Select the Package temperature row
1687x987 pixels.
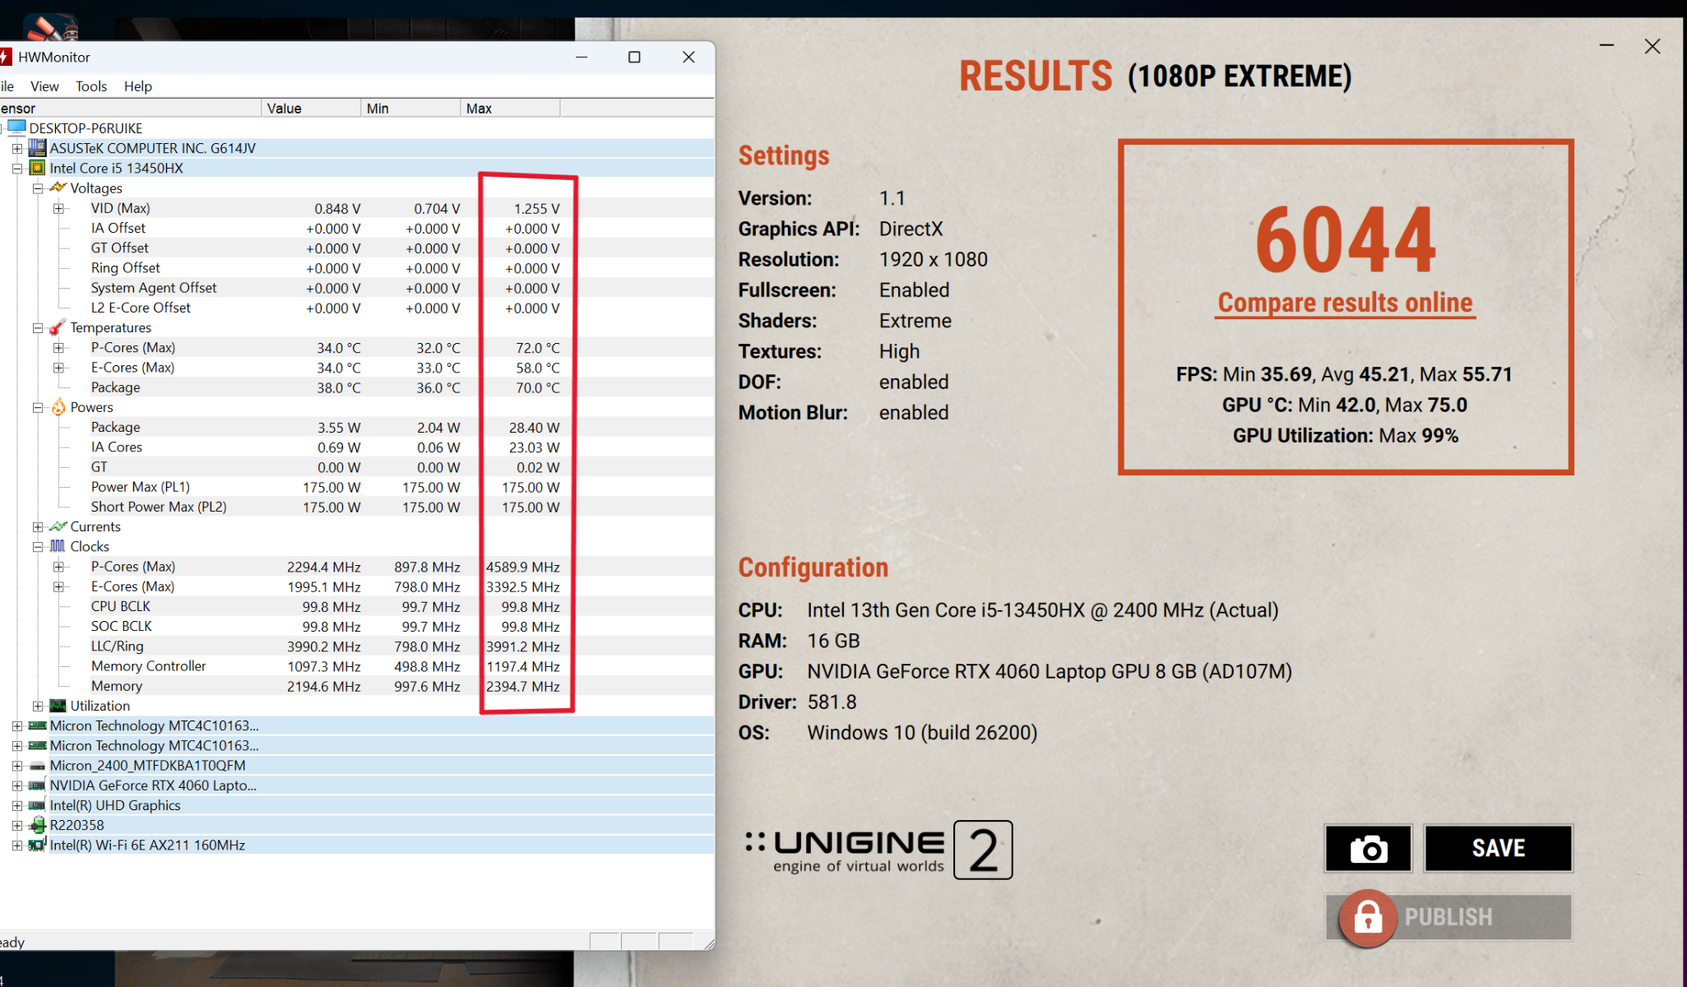[357, 387]
